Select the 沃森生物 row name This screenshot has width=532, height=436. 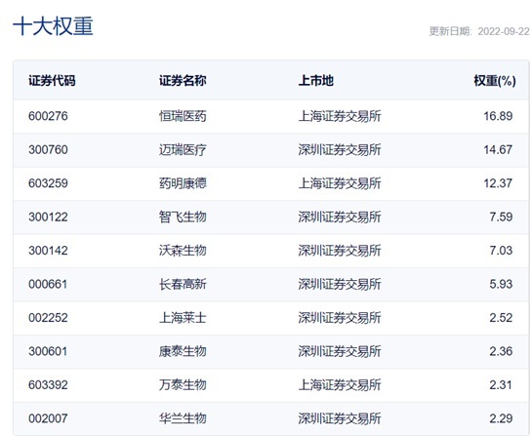coord(183,251)
